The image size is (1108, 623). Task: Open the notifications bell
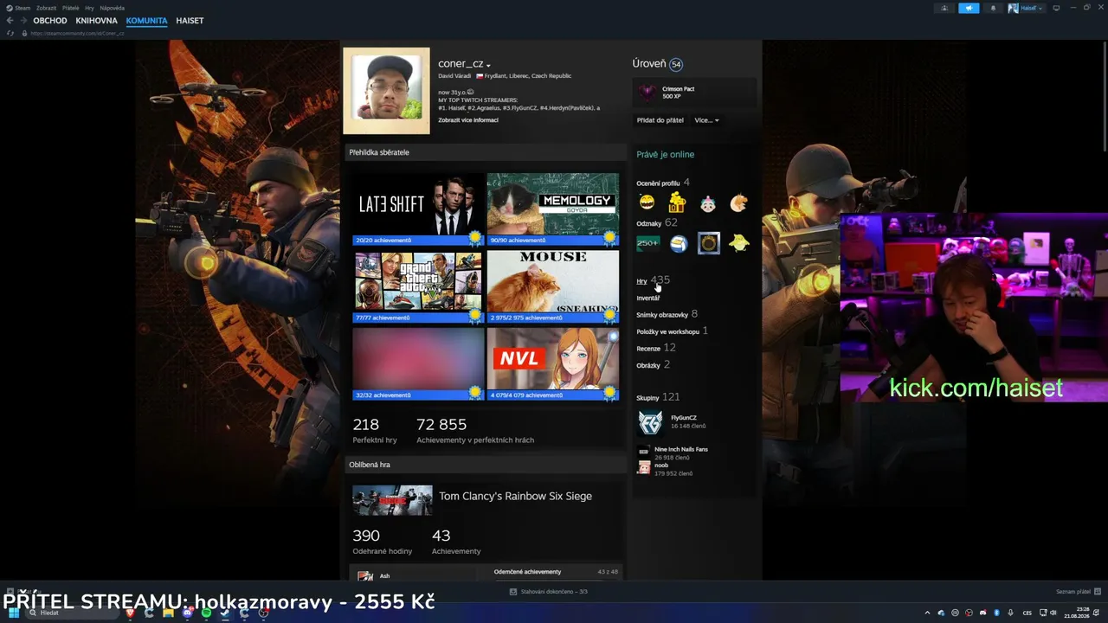pyautogui.click(x=993, y=8)
